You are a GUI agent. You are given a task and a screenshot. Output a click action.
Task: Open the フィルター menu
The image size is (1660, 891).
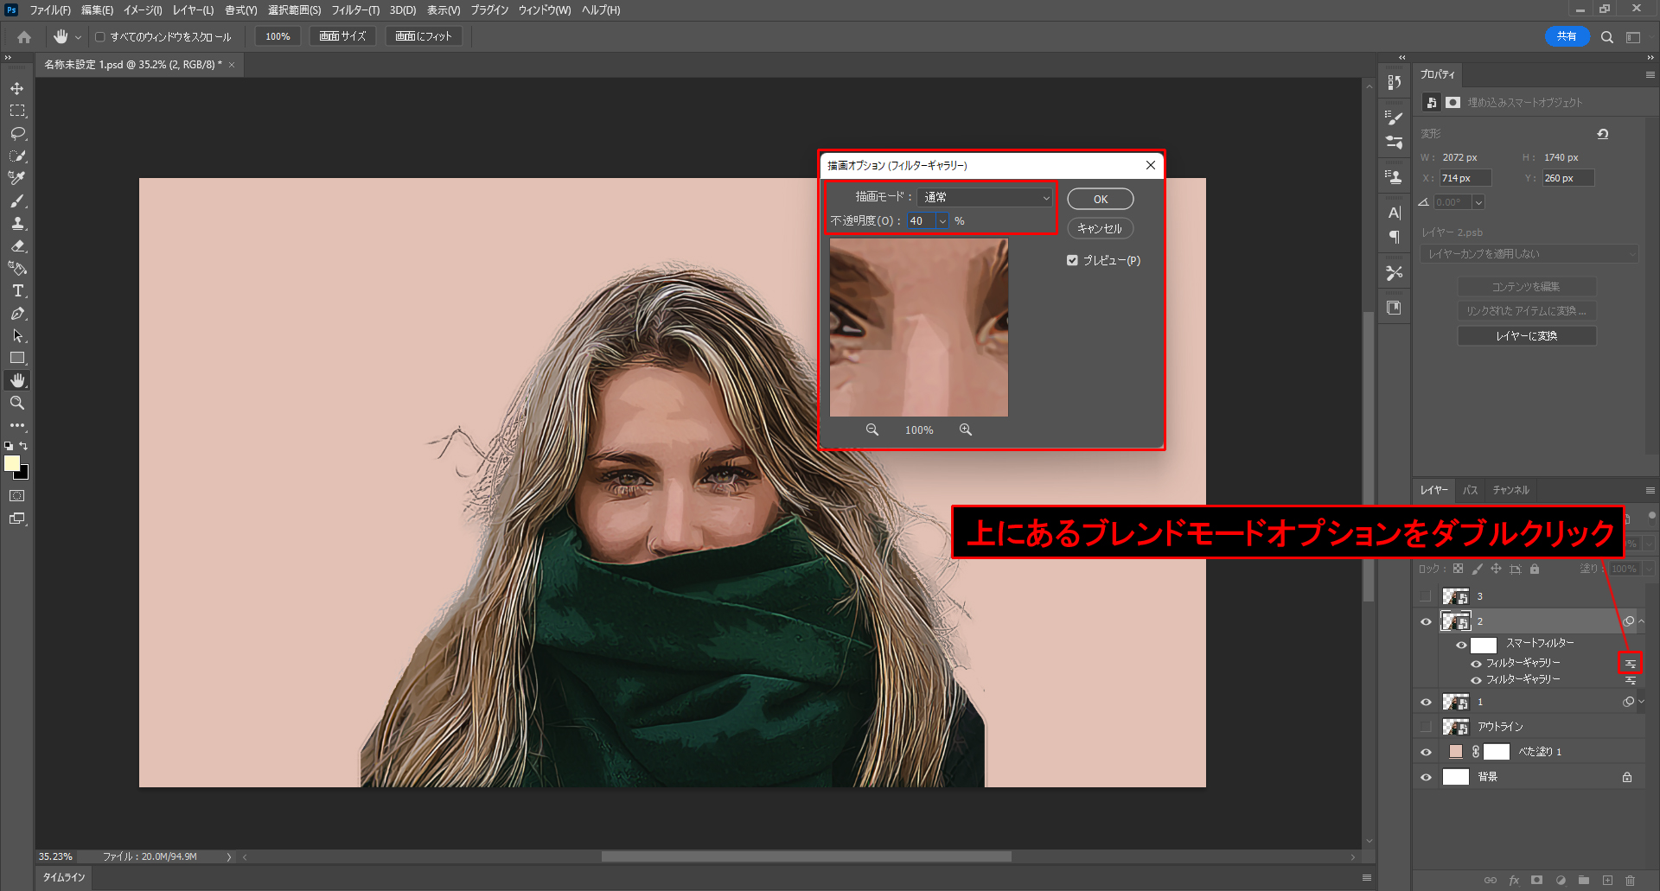pos(354,10)
